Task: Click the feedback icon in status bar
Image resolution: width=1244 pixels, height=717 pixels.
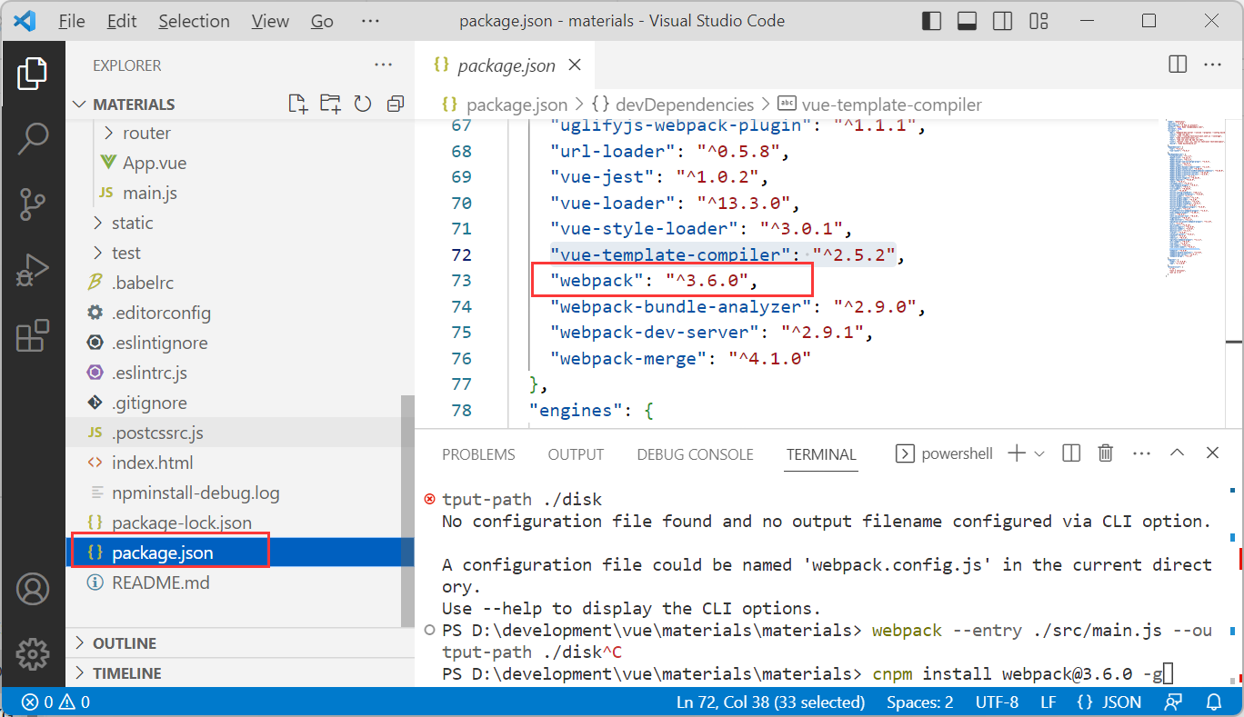Action: 1174,702
